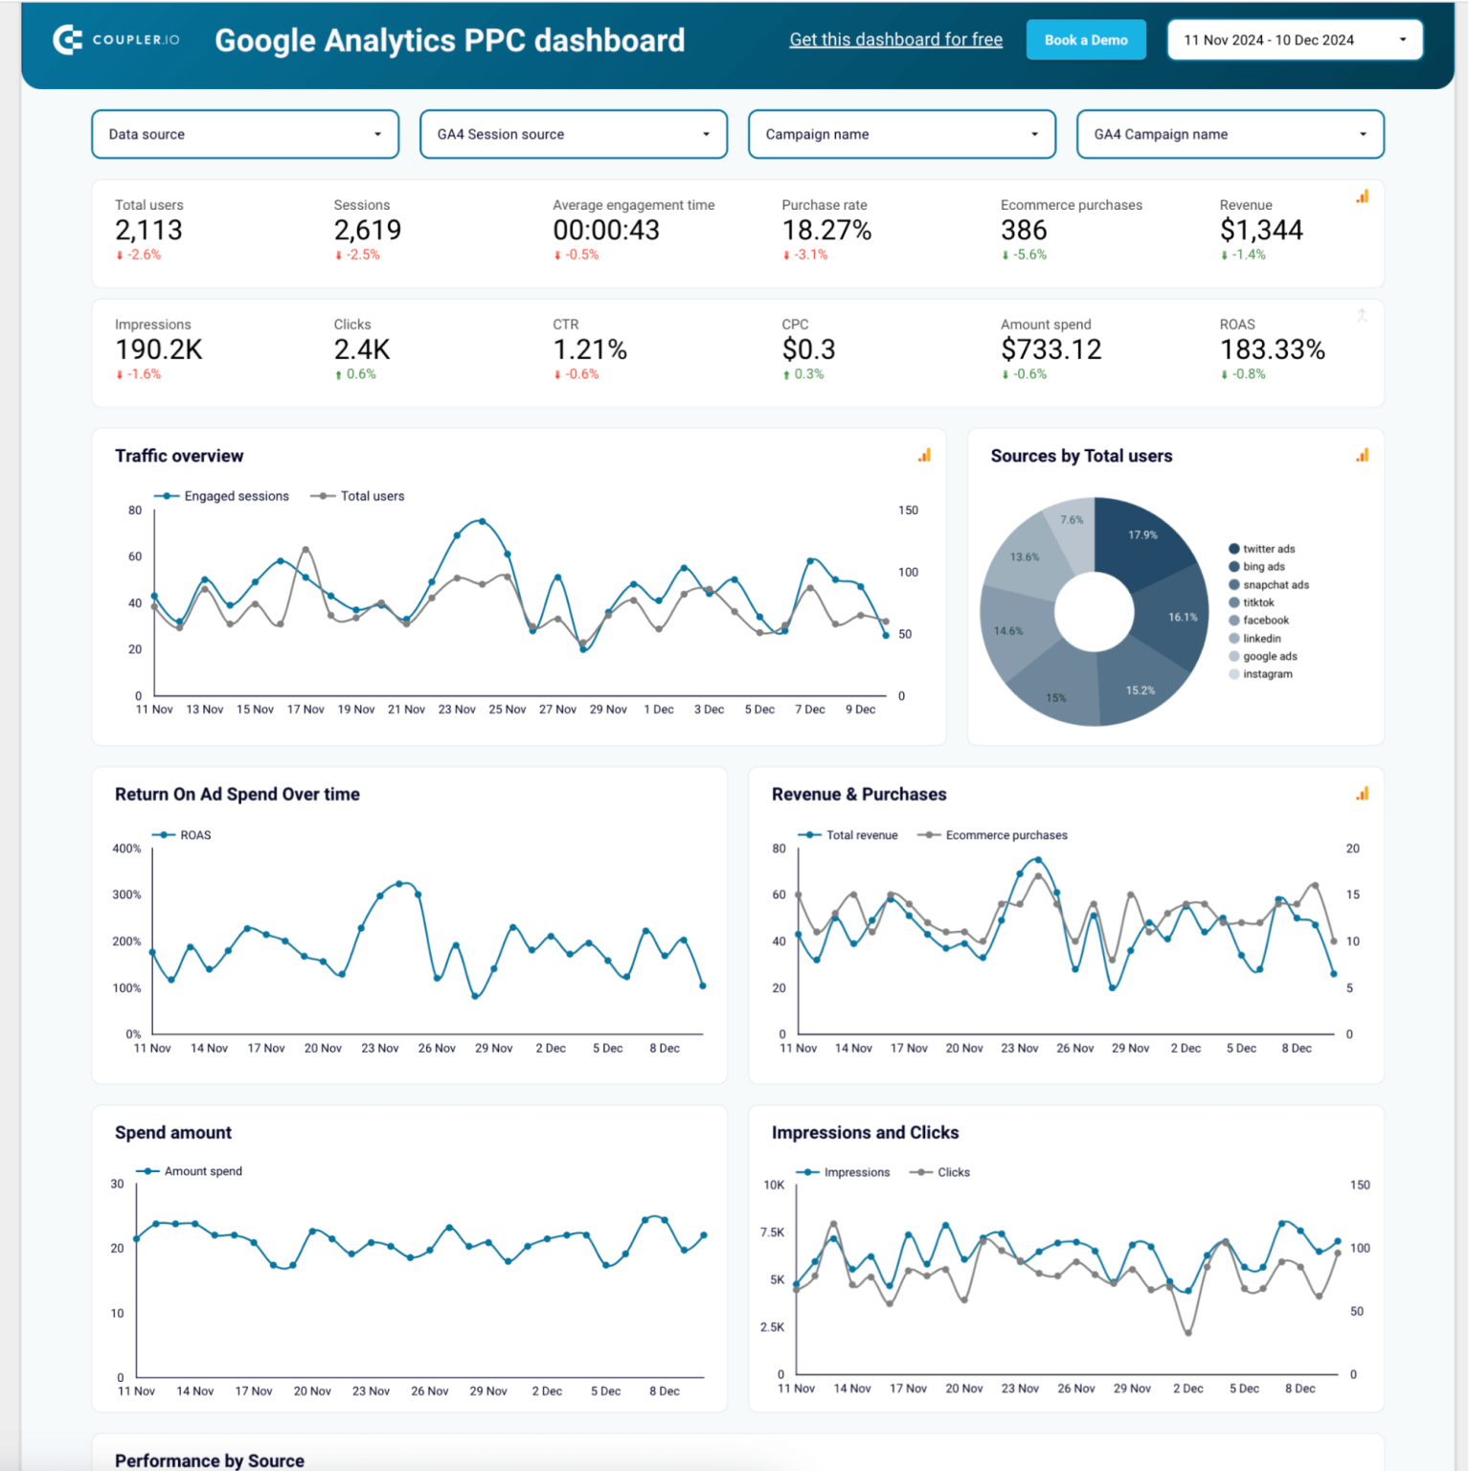Click the Google Analytics icon on Revenue & Purchases chart
Image resolution: width=1469 pixels, height=1471 pixels.
[x=1361, y=794]
